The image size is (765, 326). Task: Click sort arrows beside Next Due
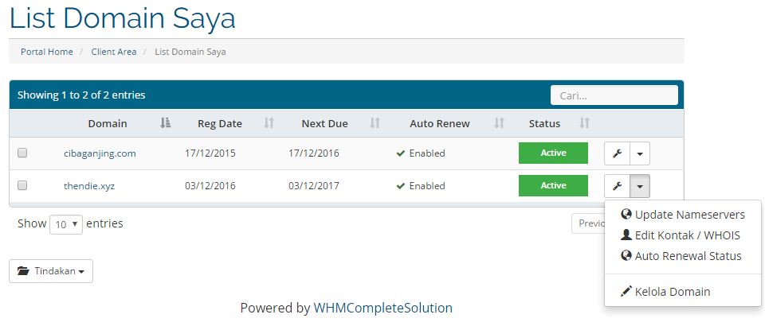(375, 123)
